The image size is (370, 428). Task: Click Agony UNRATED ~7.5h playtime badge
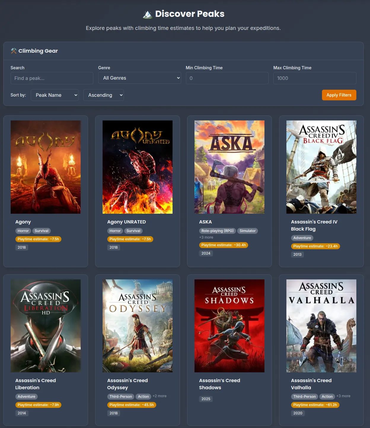pos(130,239)
